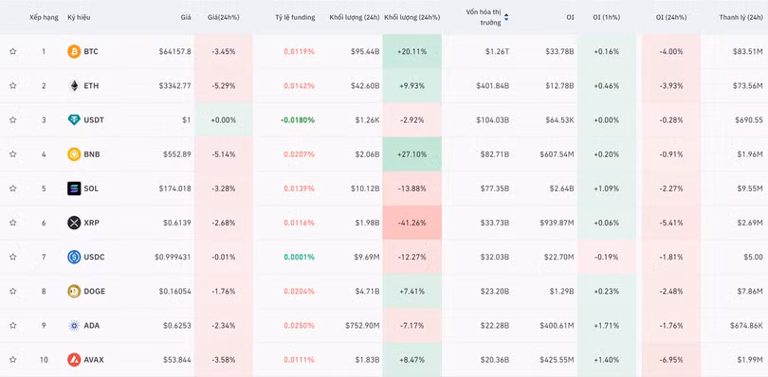Mark XRP as favorite with star
This screenshot has height=377, width=768.
tap(12, 223)
